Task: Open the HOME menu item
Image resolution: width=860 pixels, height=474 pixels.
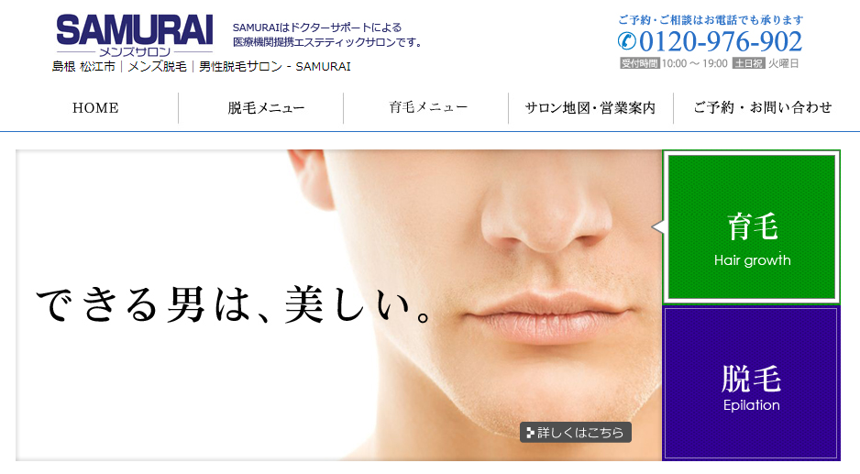Action: tap(95, 108)
